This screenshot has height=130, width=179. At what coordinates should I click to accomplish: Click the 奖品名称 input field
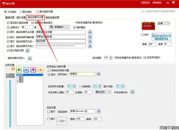83,111
